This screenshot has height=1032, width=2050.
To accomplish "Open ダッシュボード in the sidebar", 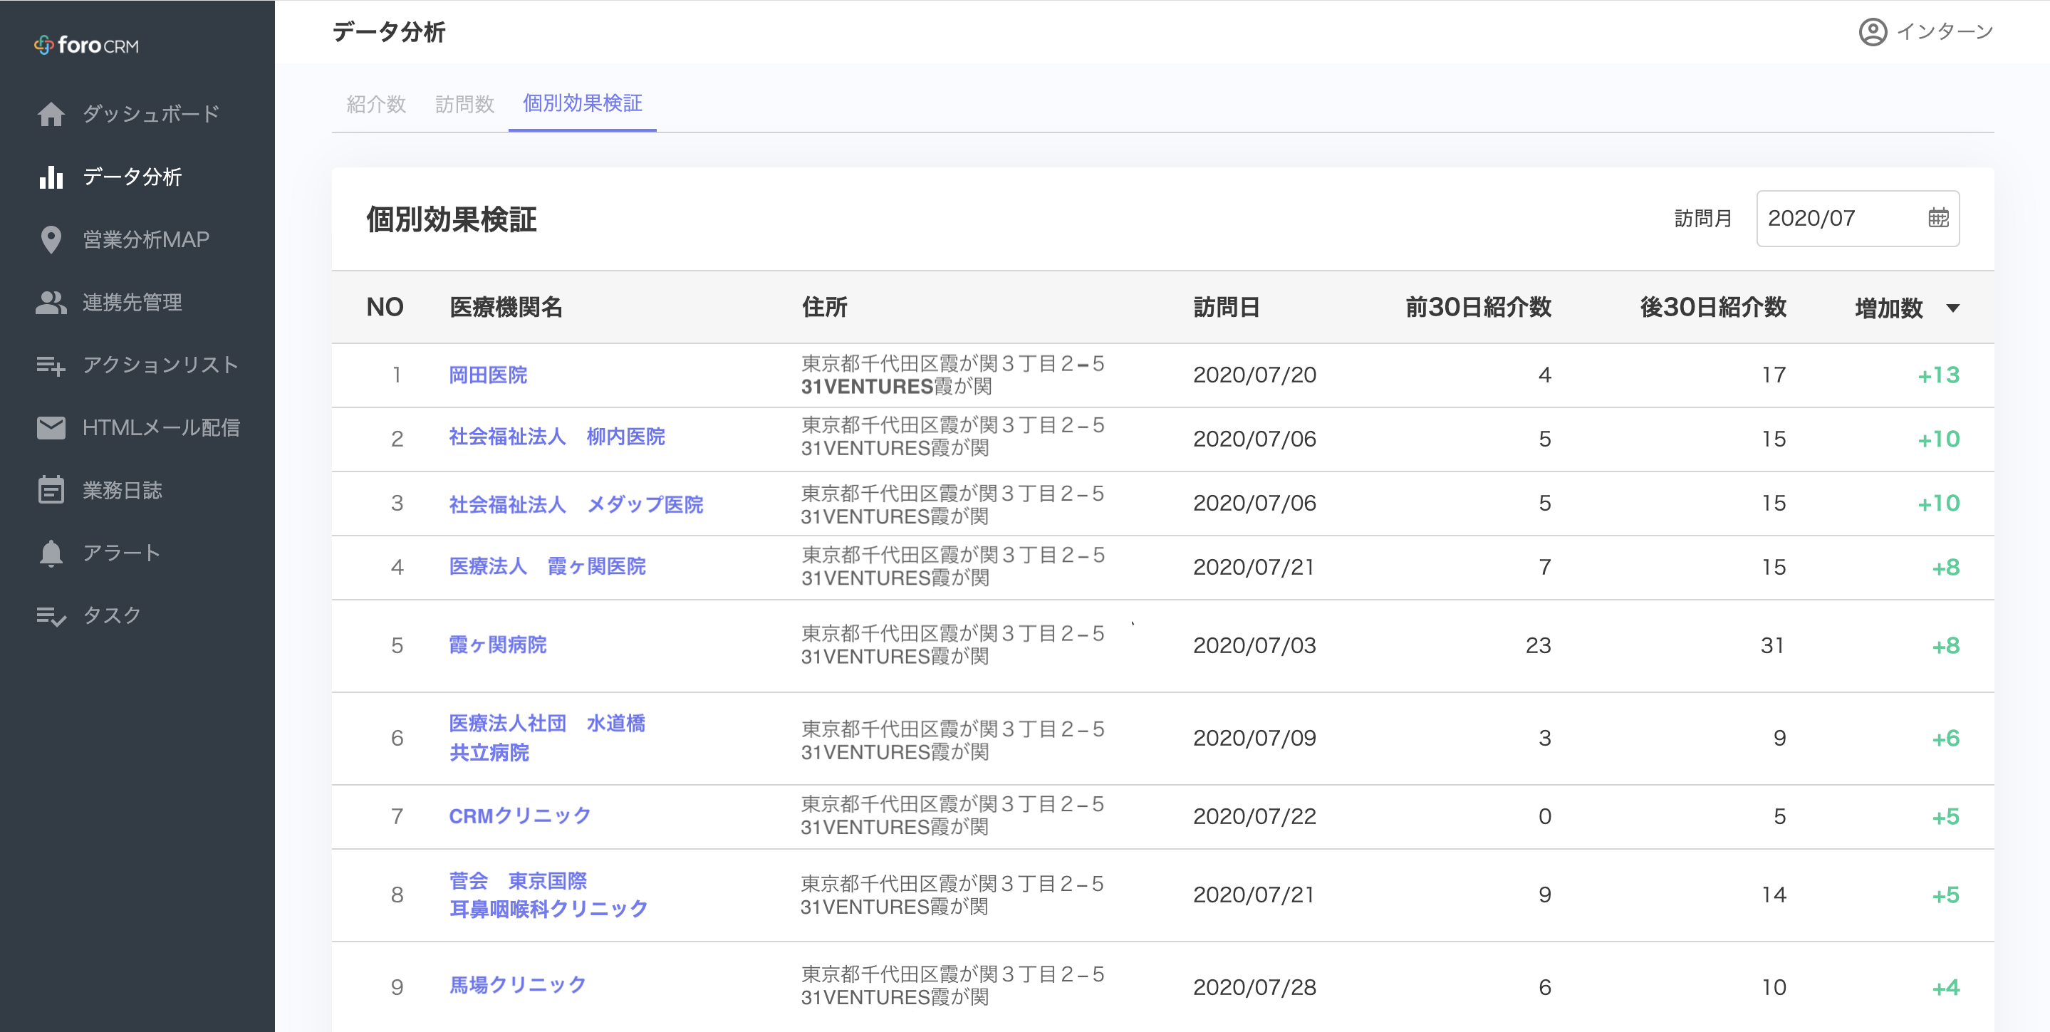I will coord(151,114).
